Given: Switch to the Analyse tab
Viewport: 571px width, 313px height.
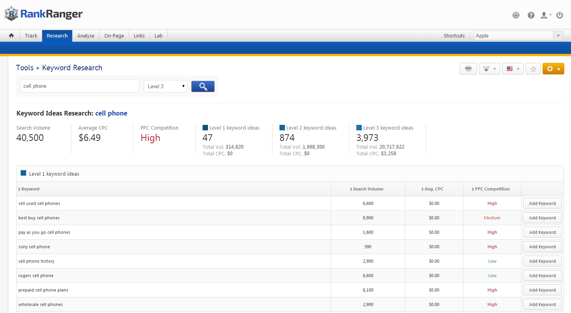Looking at the screenshot, I should pos(86,36).
